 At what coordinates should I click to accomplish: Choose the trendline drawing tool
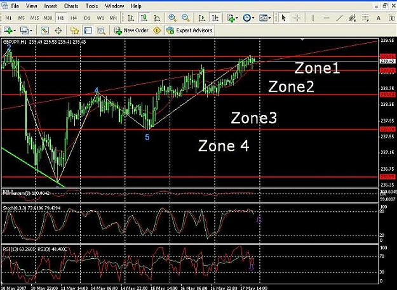pos(339,18)
